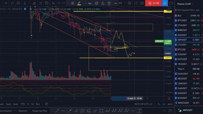The height and width of the screenshot is (114, 203).
Task: Select XLMUSDT in the watchlist
Action: pos(189,88)
